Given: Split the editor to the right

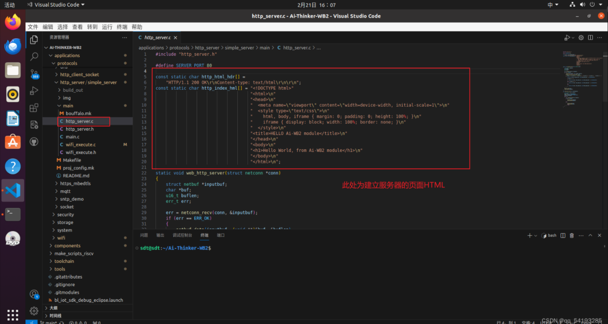Looking at the screenshot, I should 591,38.
